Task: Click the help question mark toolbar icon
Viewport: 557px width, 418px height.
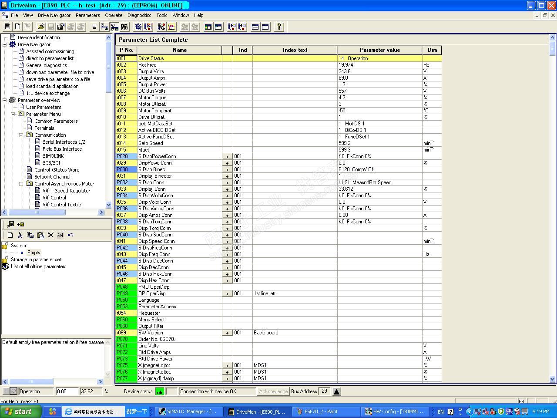Action: click(x=279, y=27)
